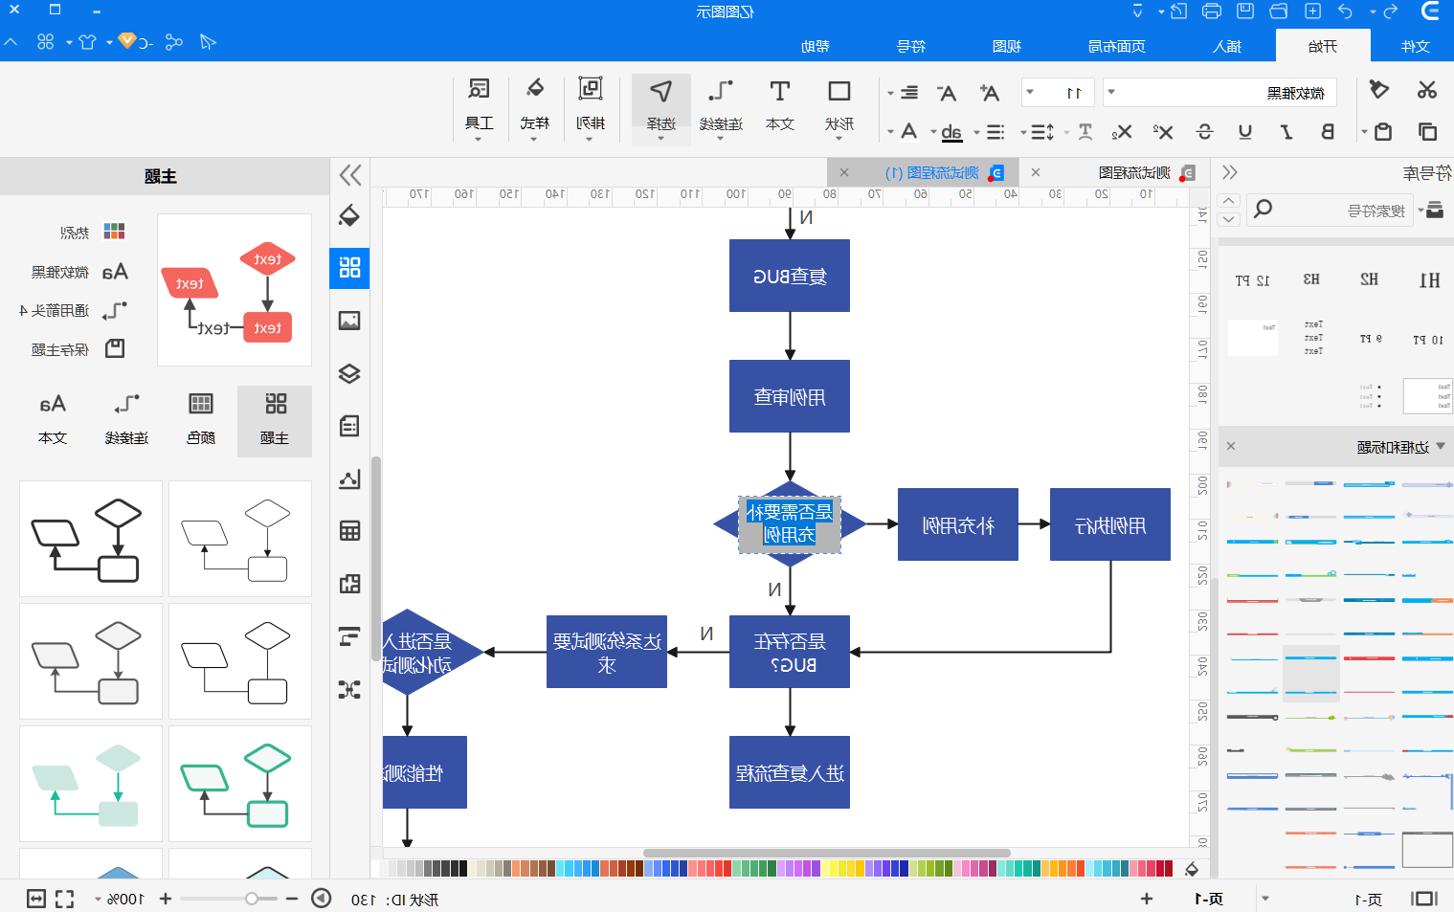
Task: Click the plus add-page button in the status bar
Action: pos(1147,899)
